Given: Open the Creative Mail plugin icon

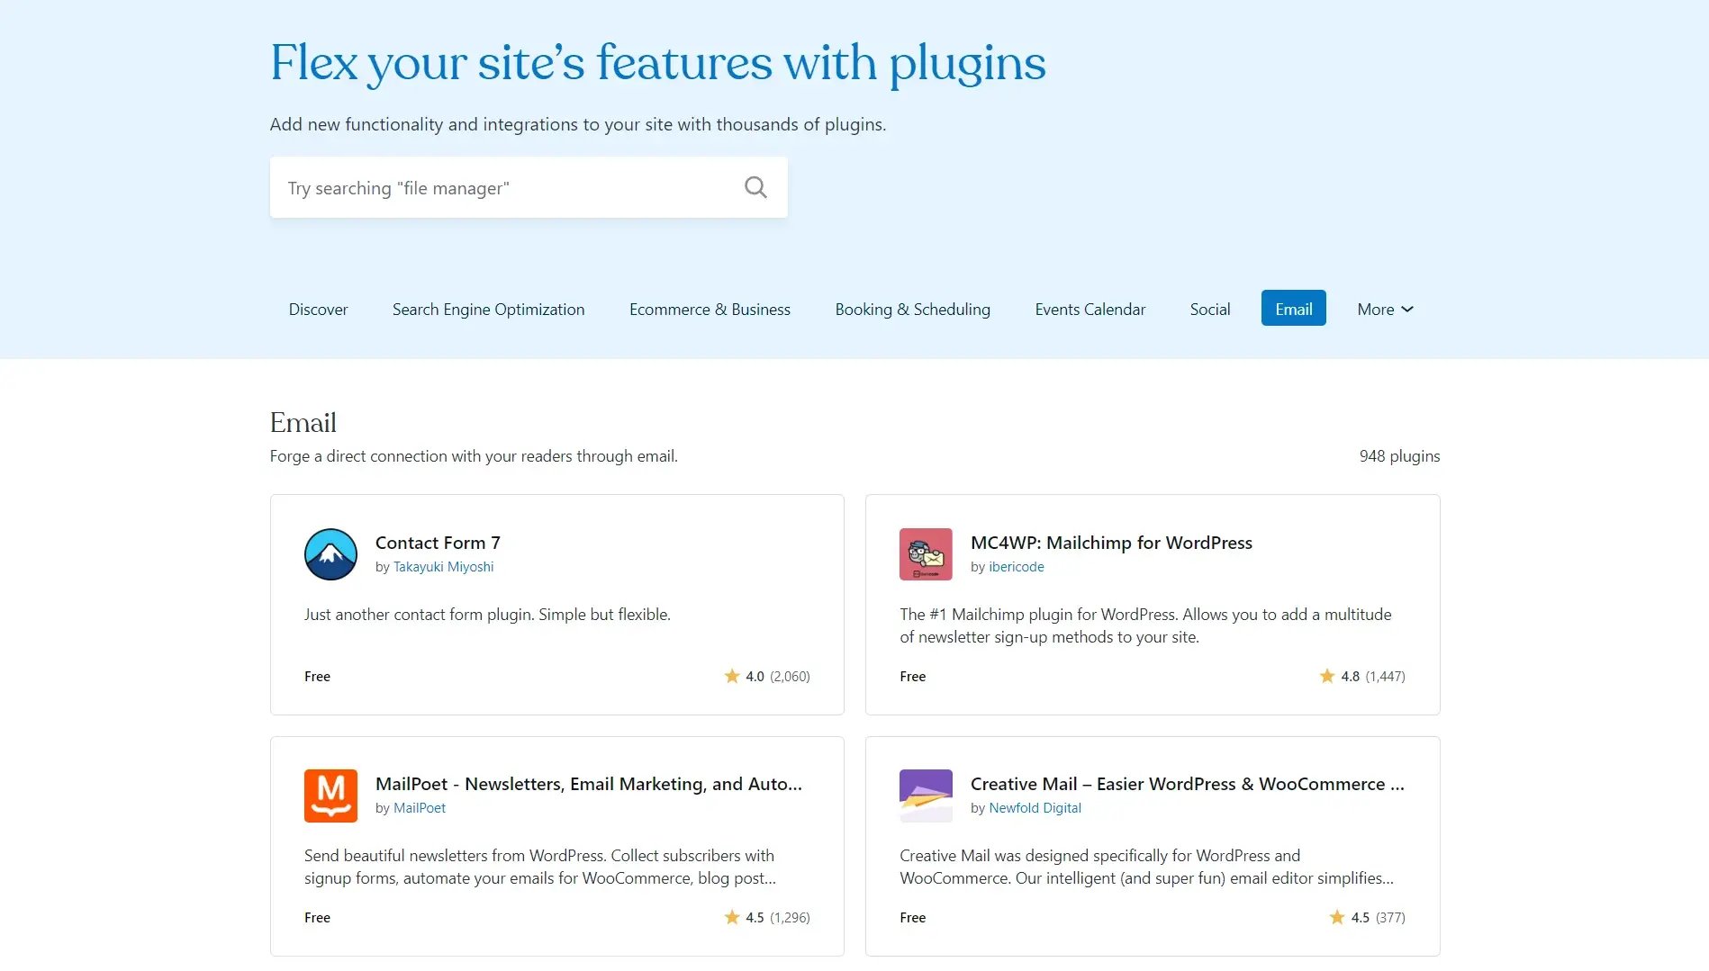Looking at the screenshot, I should click(926, 796).
